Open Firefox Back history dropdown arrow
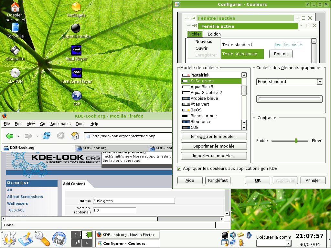This screenshot has width=331, height=248. (18, 136)
